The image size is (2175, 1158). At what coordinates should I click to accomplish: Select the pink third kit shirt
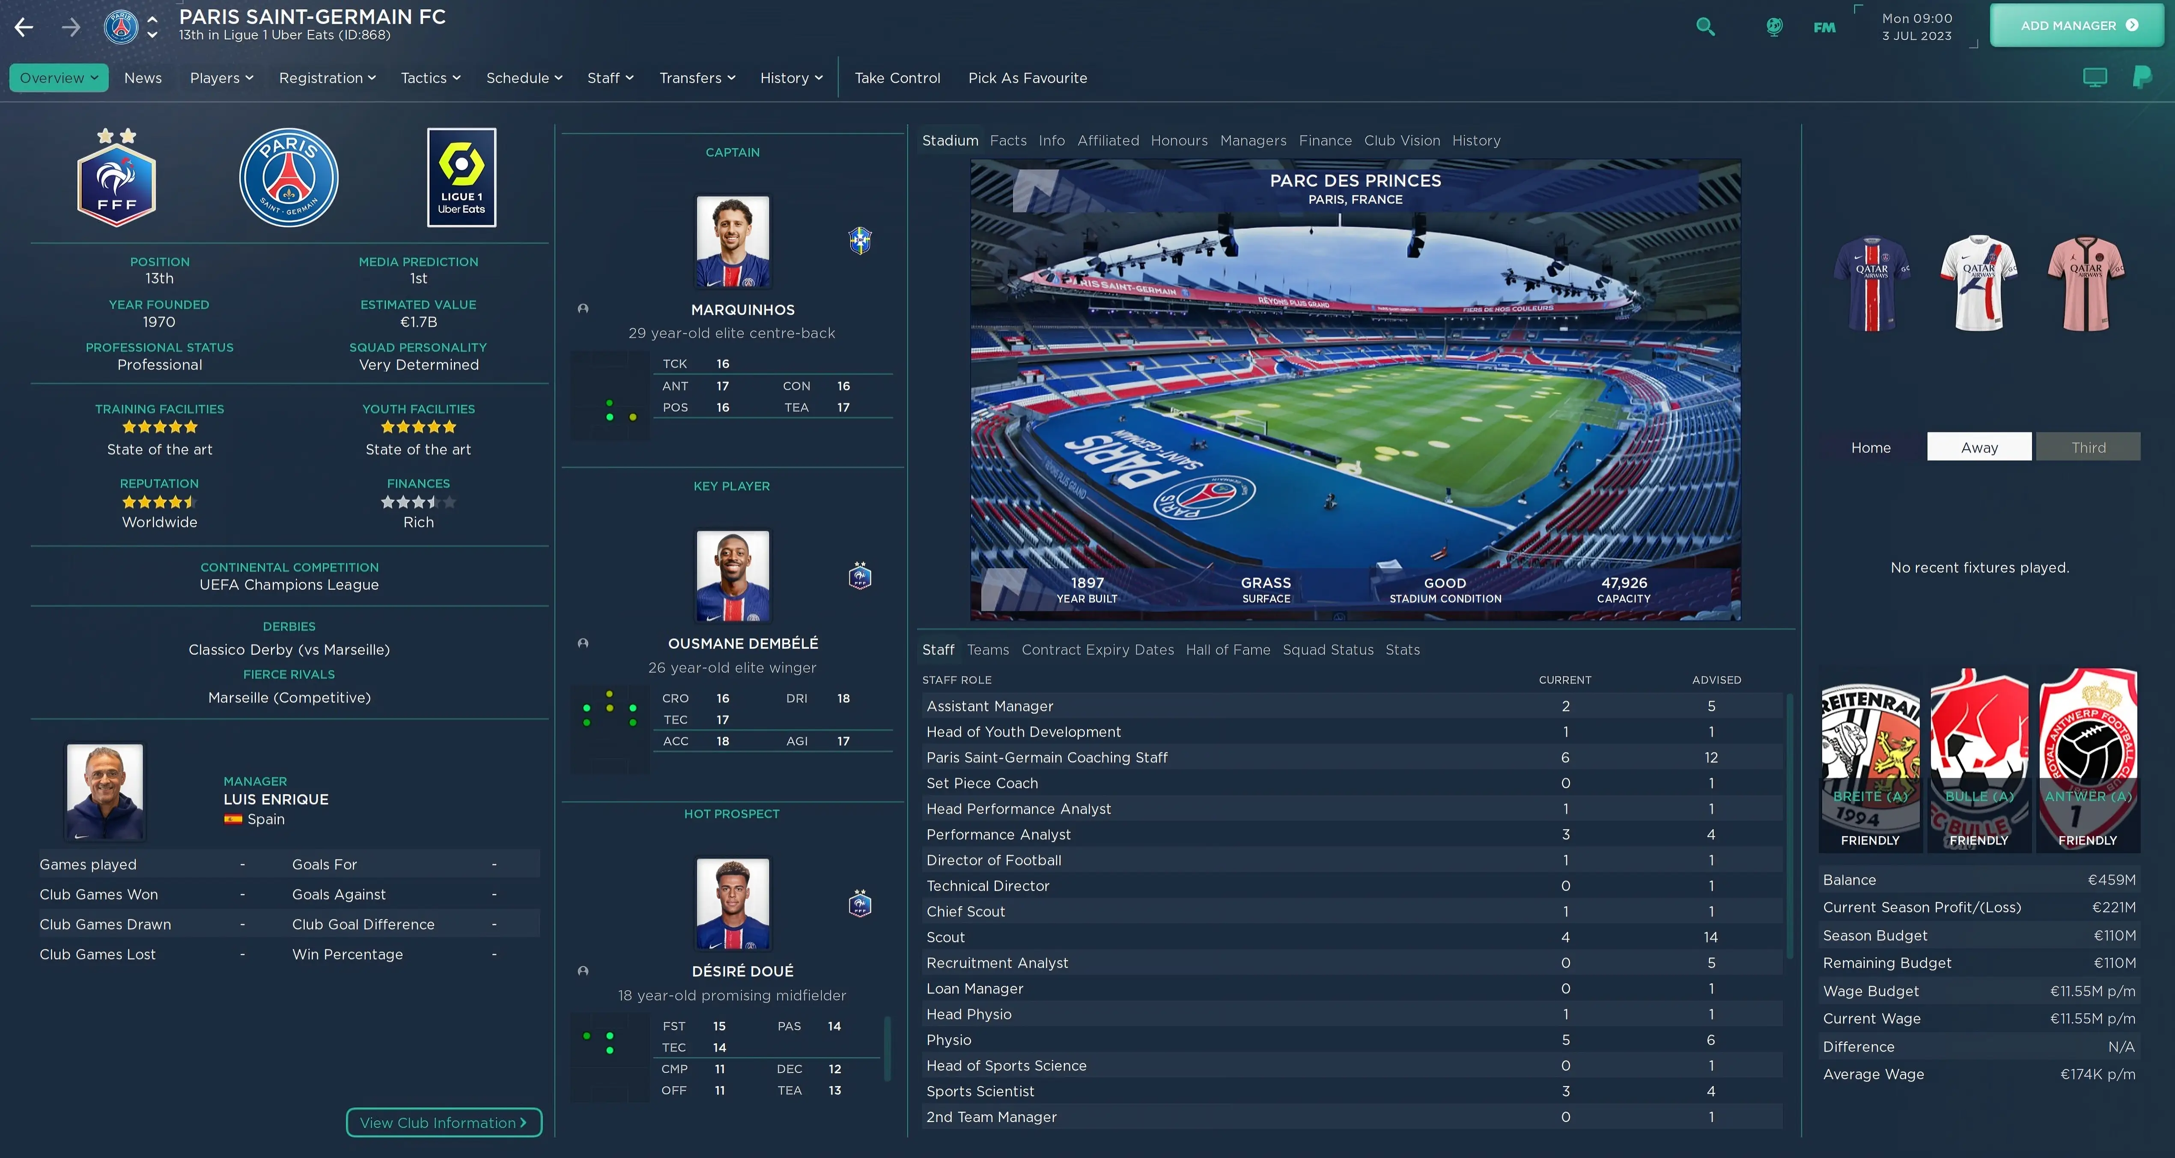[x=2086, y=283]
